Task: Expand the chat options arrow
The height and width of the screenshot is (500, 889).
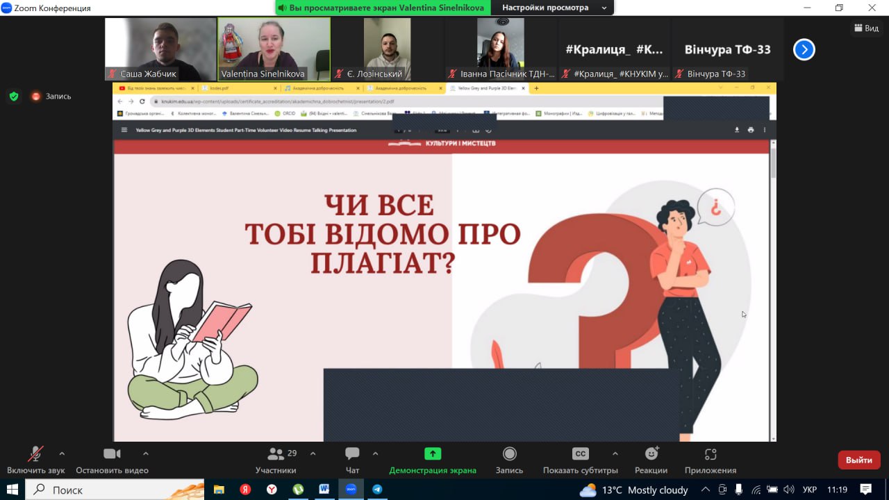Action: coord(375,453)
